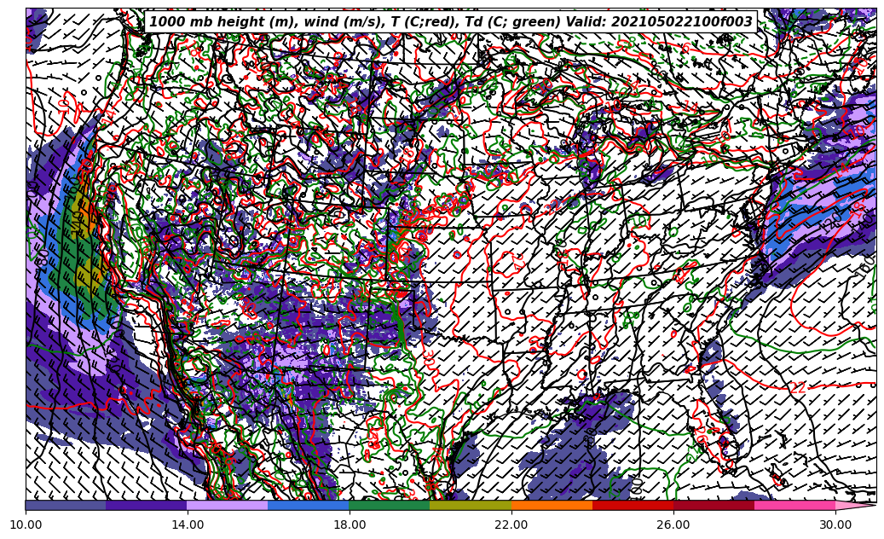Click the colorbar's pointed right-end arrow

[856, 506]
